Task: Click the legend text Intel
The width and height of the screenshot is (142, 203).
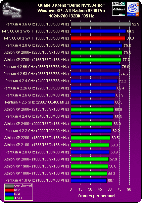Action: pos(17,194)
